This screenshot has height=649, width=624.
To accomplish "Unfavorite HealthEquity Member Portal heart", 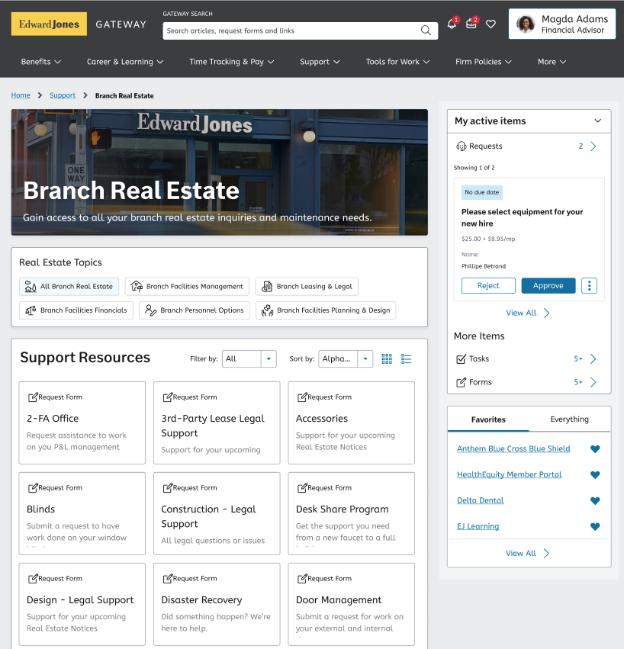I will [x=595, y=475].
